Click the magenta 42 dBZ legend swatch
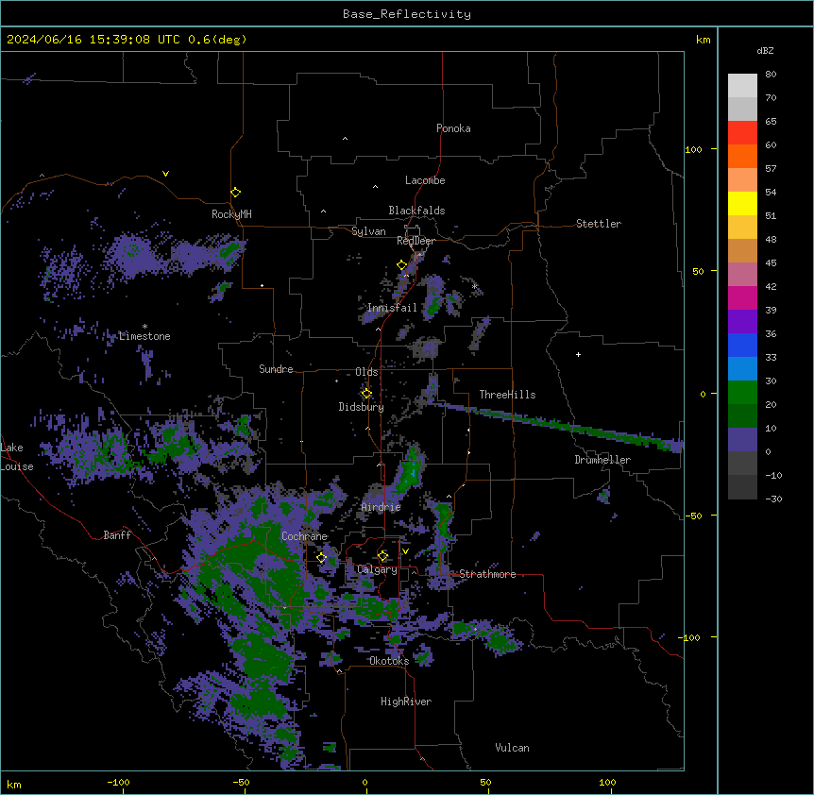814x795 pixels. (742, 297)
